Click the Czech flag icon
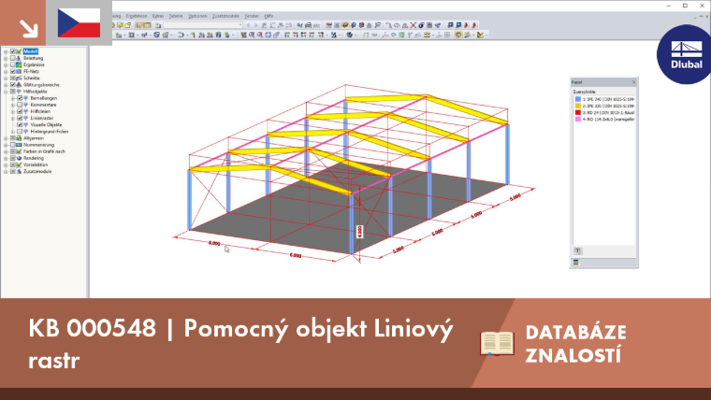The image size is (711, 400). click(x=79, y=22)
